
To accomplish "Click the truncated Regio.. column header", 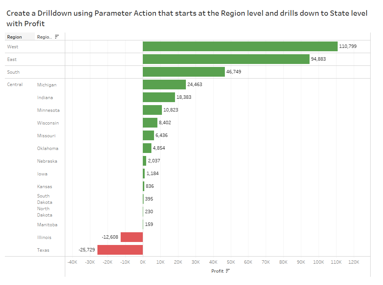I will [x=44, y=37].
